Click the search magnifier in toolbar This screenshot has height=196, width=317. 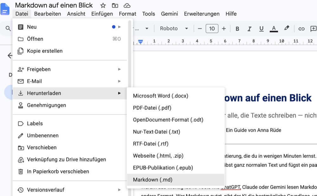(8, 29)
